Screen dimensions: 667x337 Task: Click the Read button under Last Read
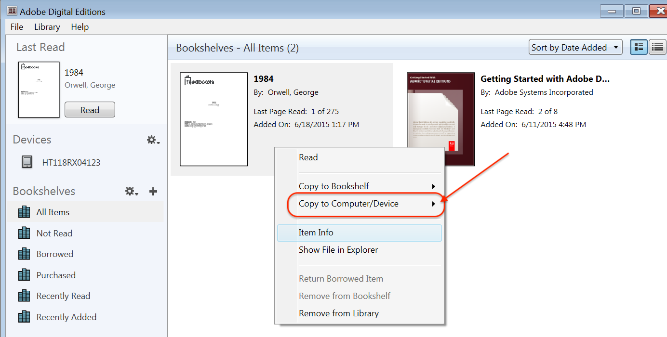[x=90, y=110]
